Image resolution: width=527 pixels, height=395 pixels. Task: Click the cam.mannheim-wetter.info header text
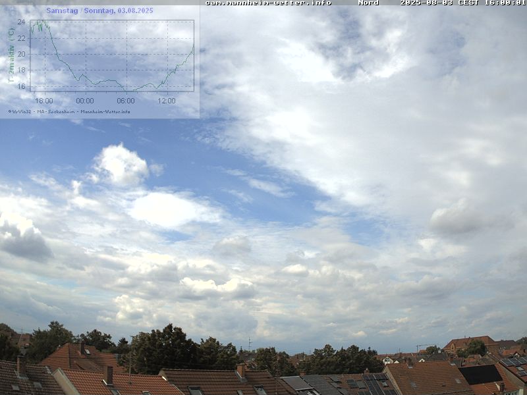click(x=268, y=3)
